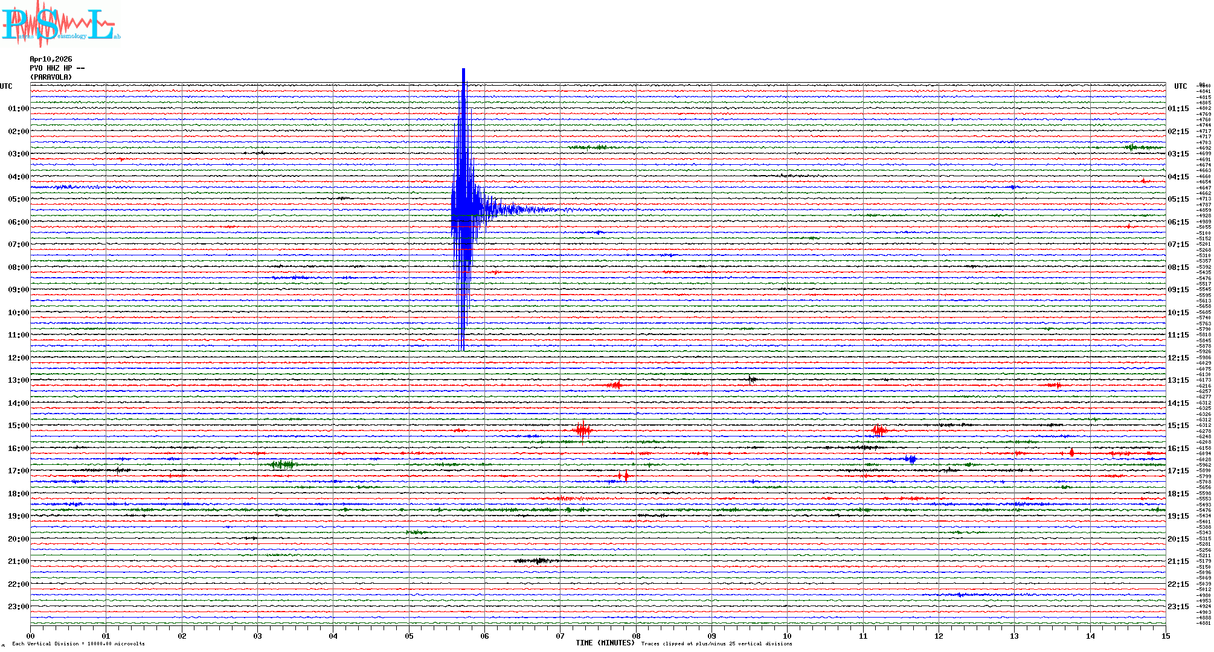Screen dimensions: 1214x652
Task: Click the PVO HHZ HP station text
Action: click(57, 68)
